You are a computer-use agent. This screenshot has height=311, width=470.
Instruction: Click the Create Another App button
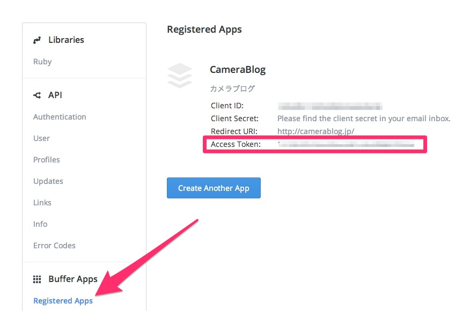point(214,188)
